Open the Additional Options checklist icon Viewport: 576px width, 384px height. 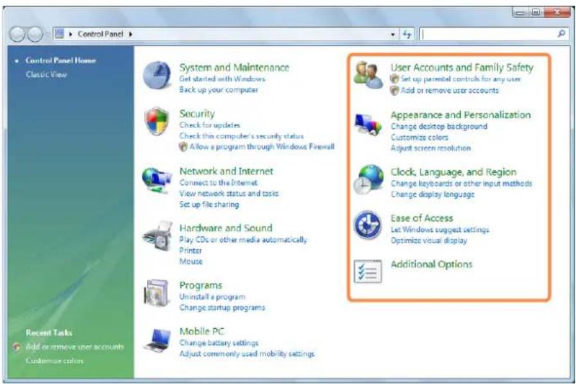point(368,271)
